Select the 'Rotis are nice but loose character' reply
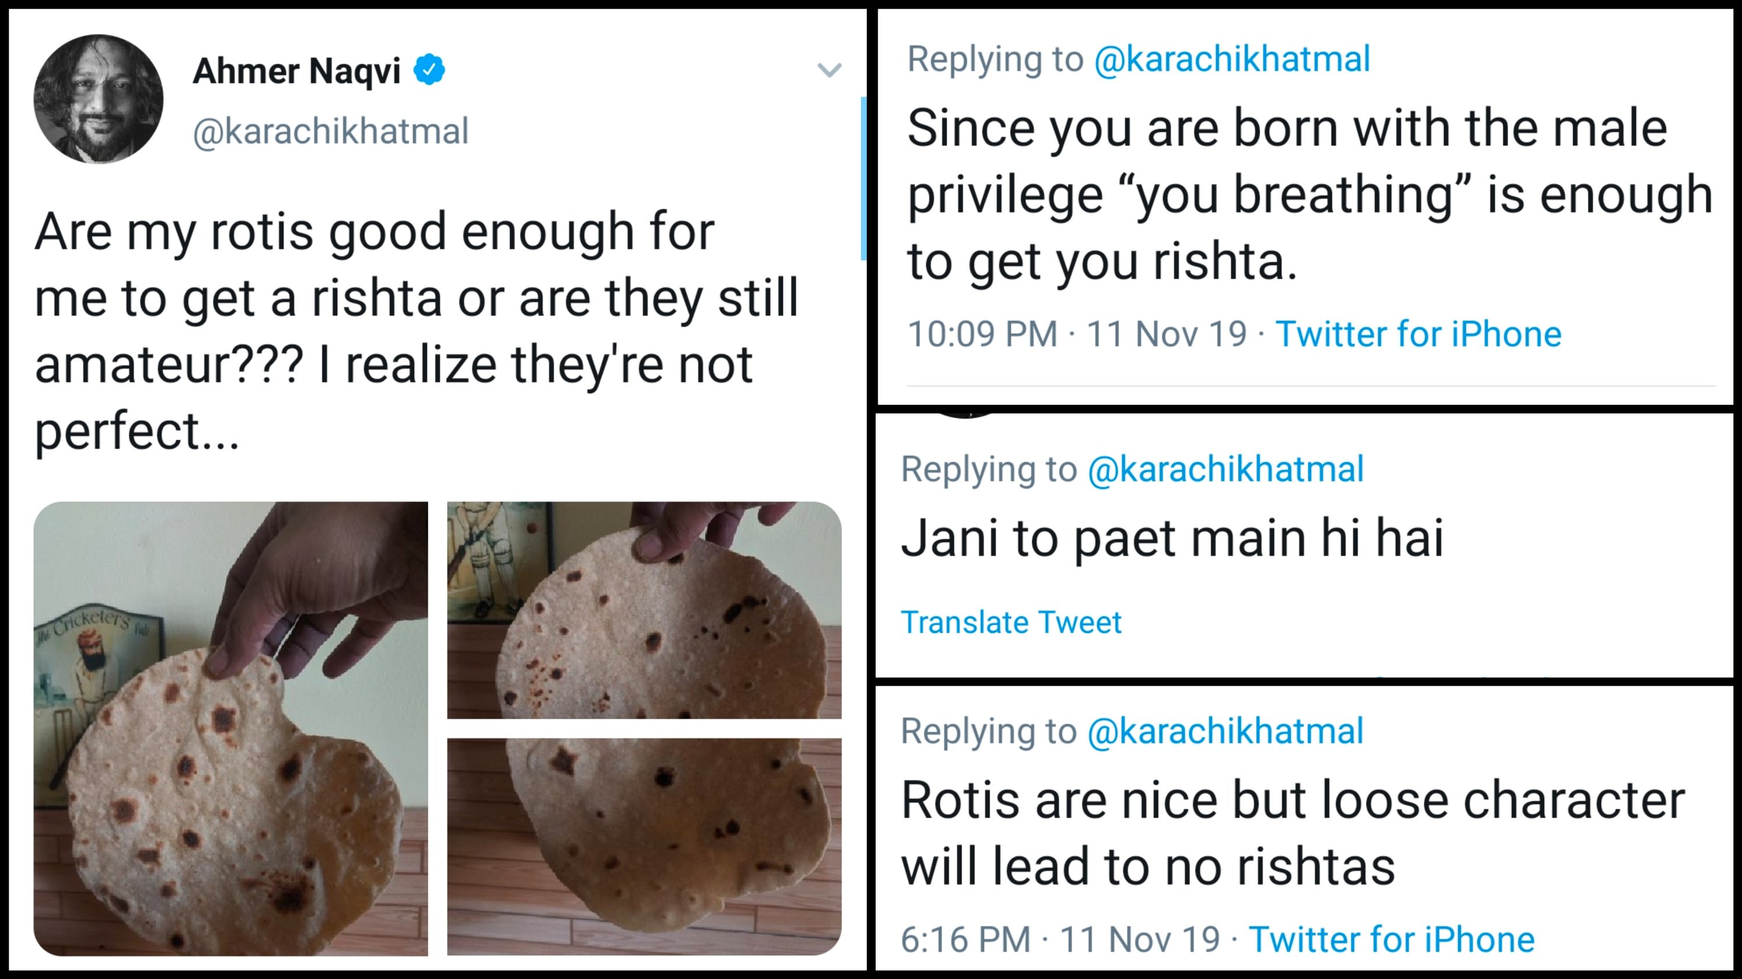1742x979 pixels. tap(1293, 834)
